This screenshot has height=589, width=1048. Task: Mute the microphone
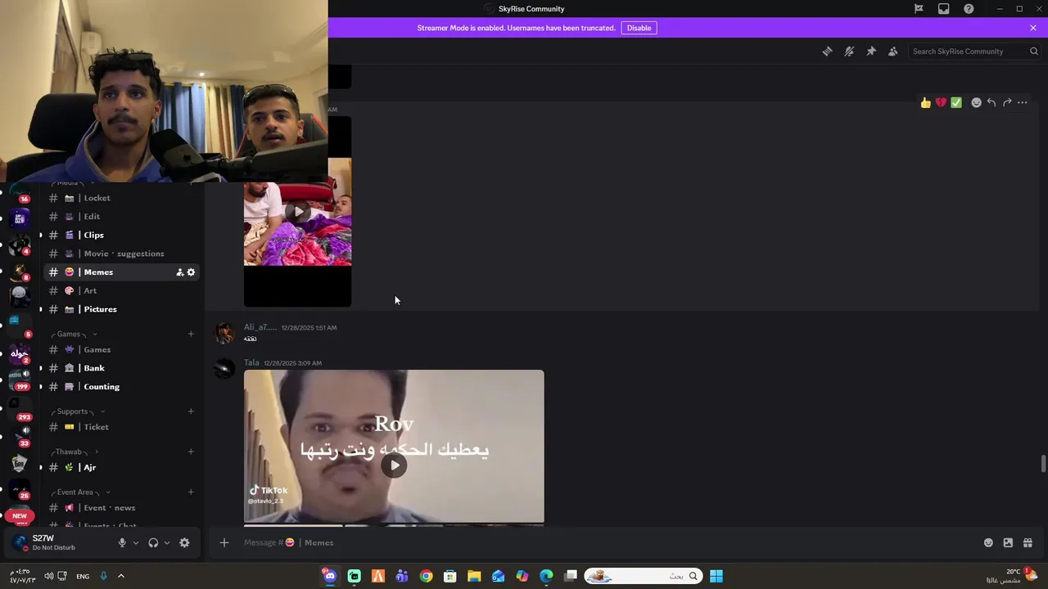[122, 542]
